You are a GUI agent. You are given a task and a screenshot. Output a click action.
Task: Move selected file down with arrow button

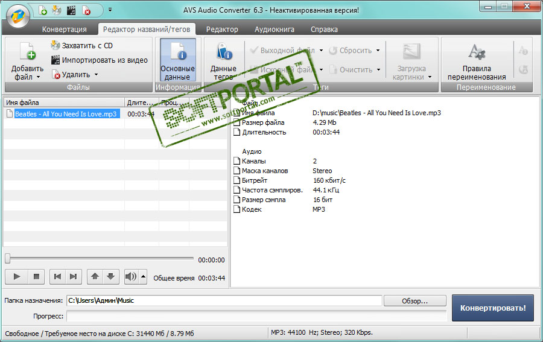click(x=111, y=277)
